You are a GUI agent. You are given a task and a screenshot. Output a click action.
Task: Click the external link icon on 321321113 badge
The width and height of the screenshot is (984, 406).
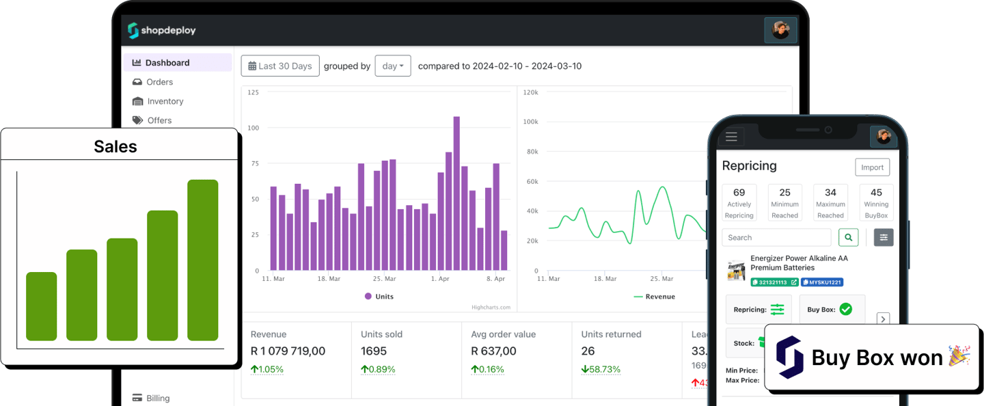[793, 282]
